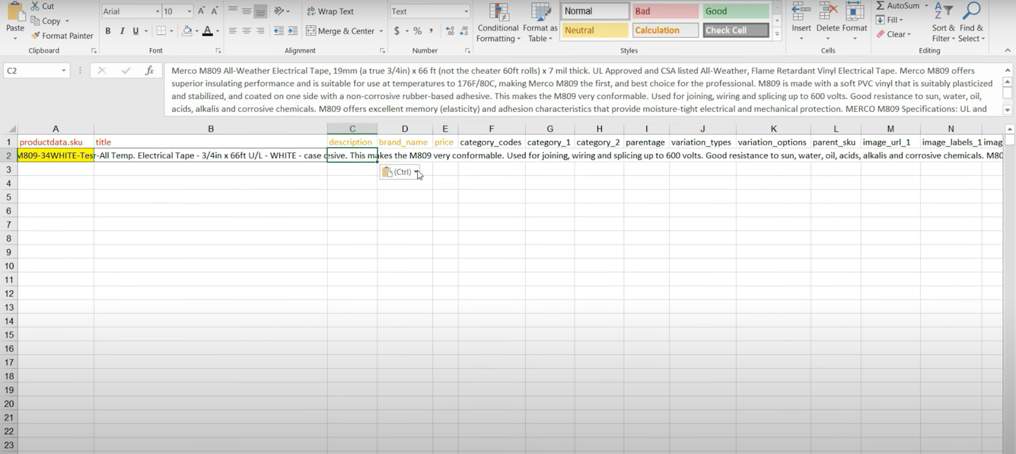Viewport: 1016px width, 454px height.
Task: Click Insert Function fx button
Action: pos(149,70)
